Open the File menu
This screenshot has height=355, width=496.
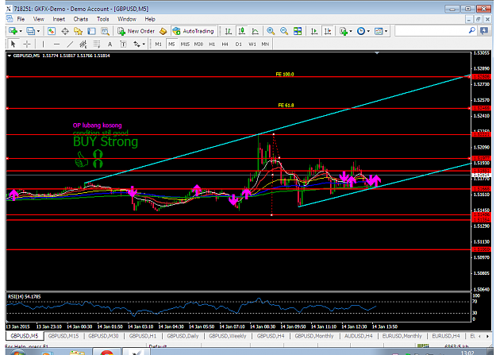[21, 19]
